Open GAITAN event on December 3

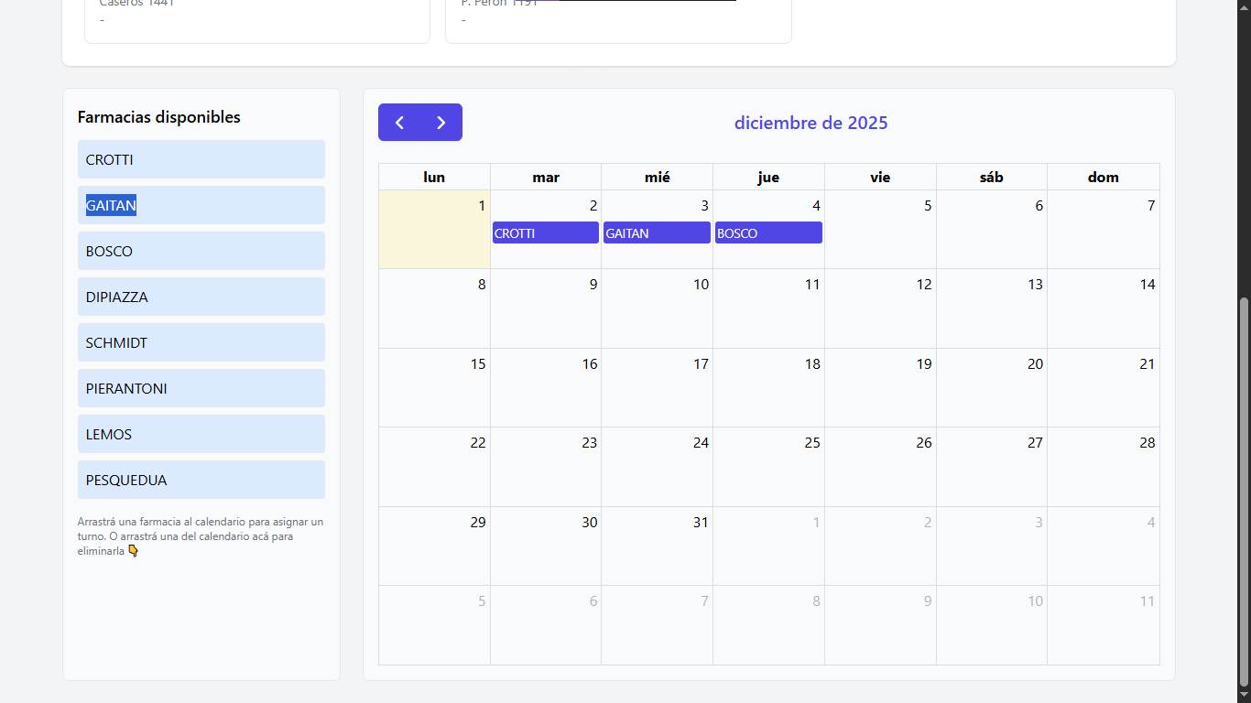[657, 233]
